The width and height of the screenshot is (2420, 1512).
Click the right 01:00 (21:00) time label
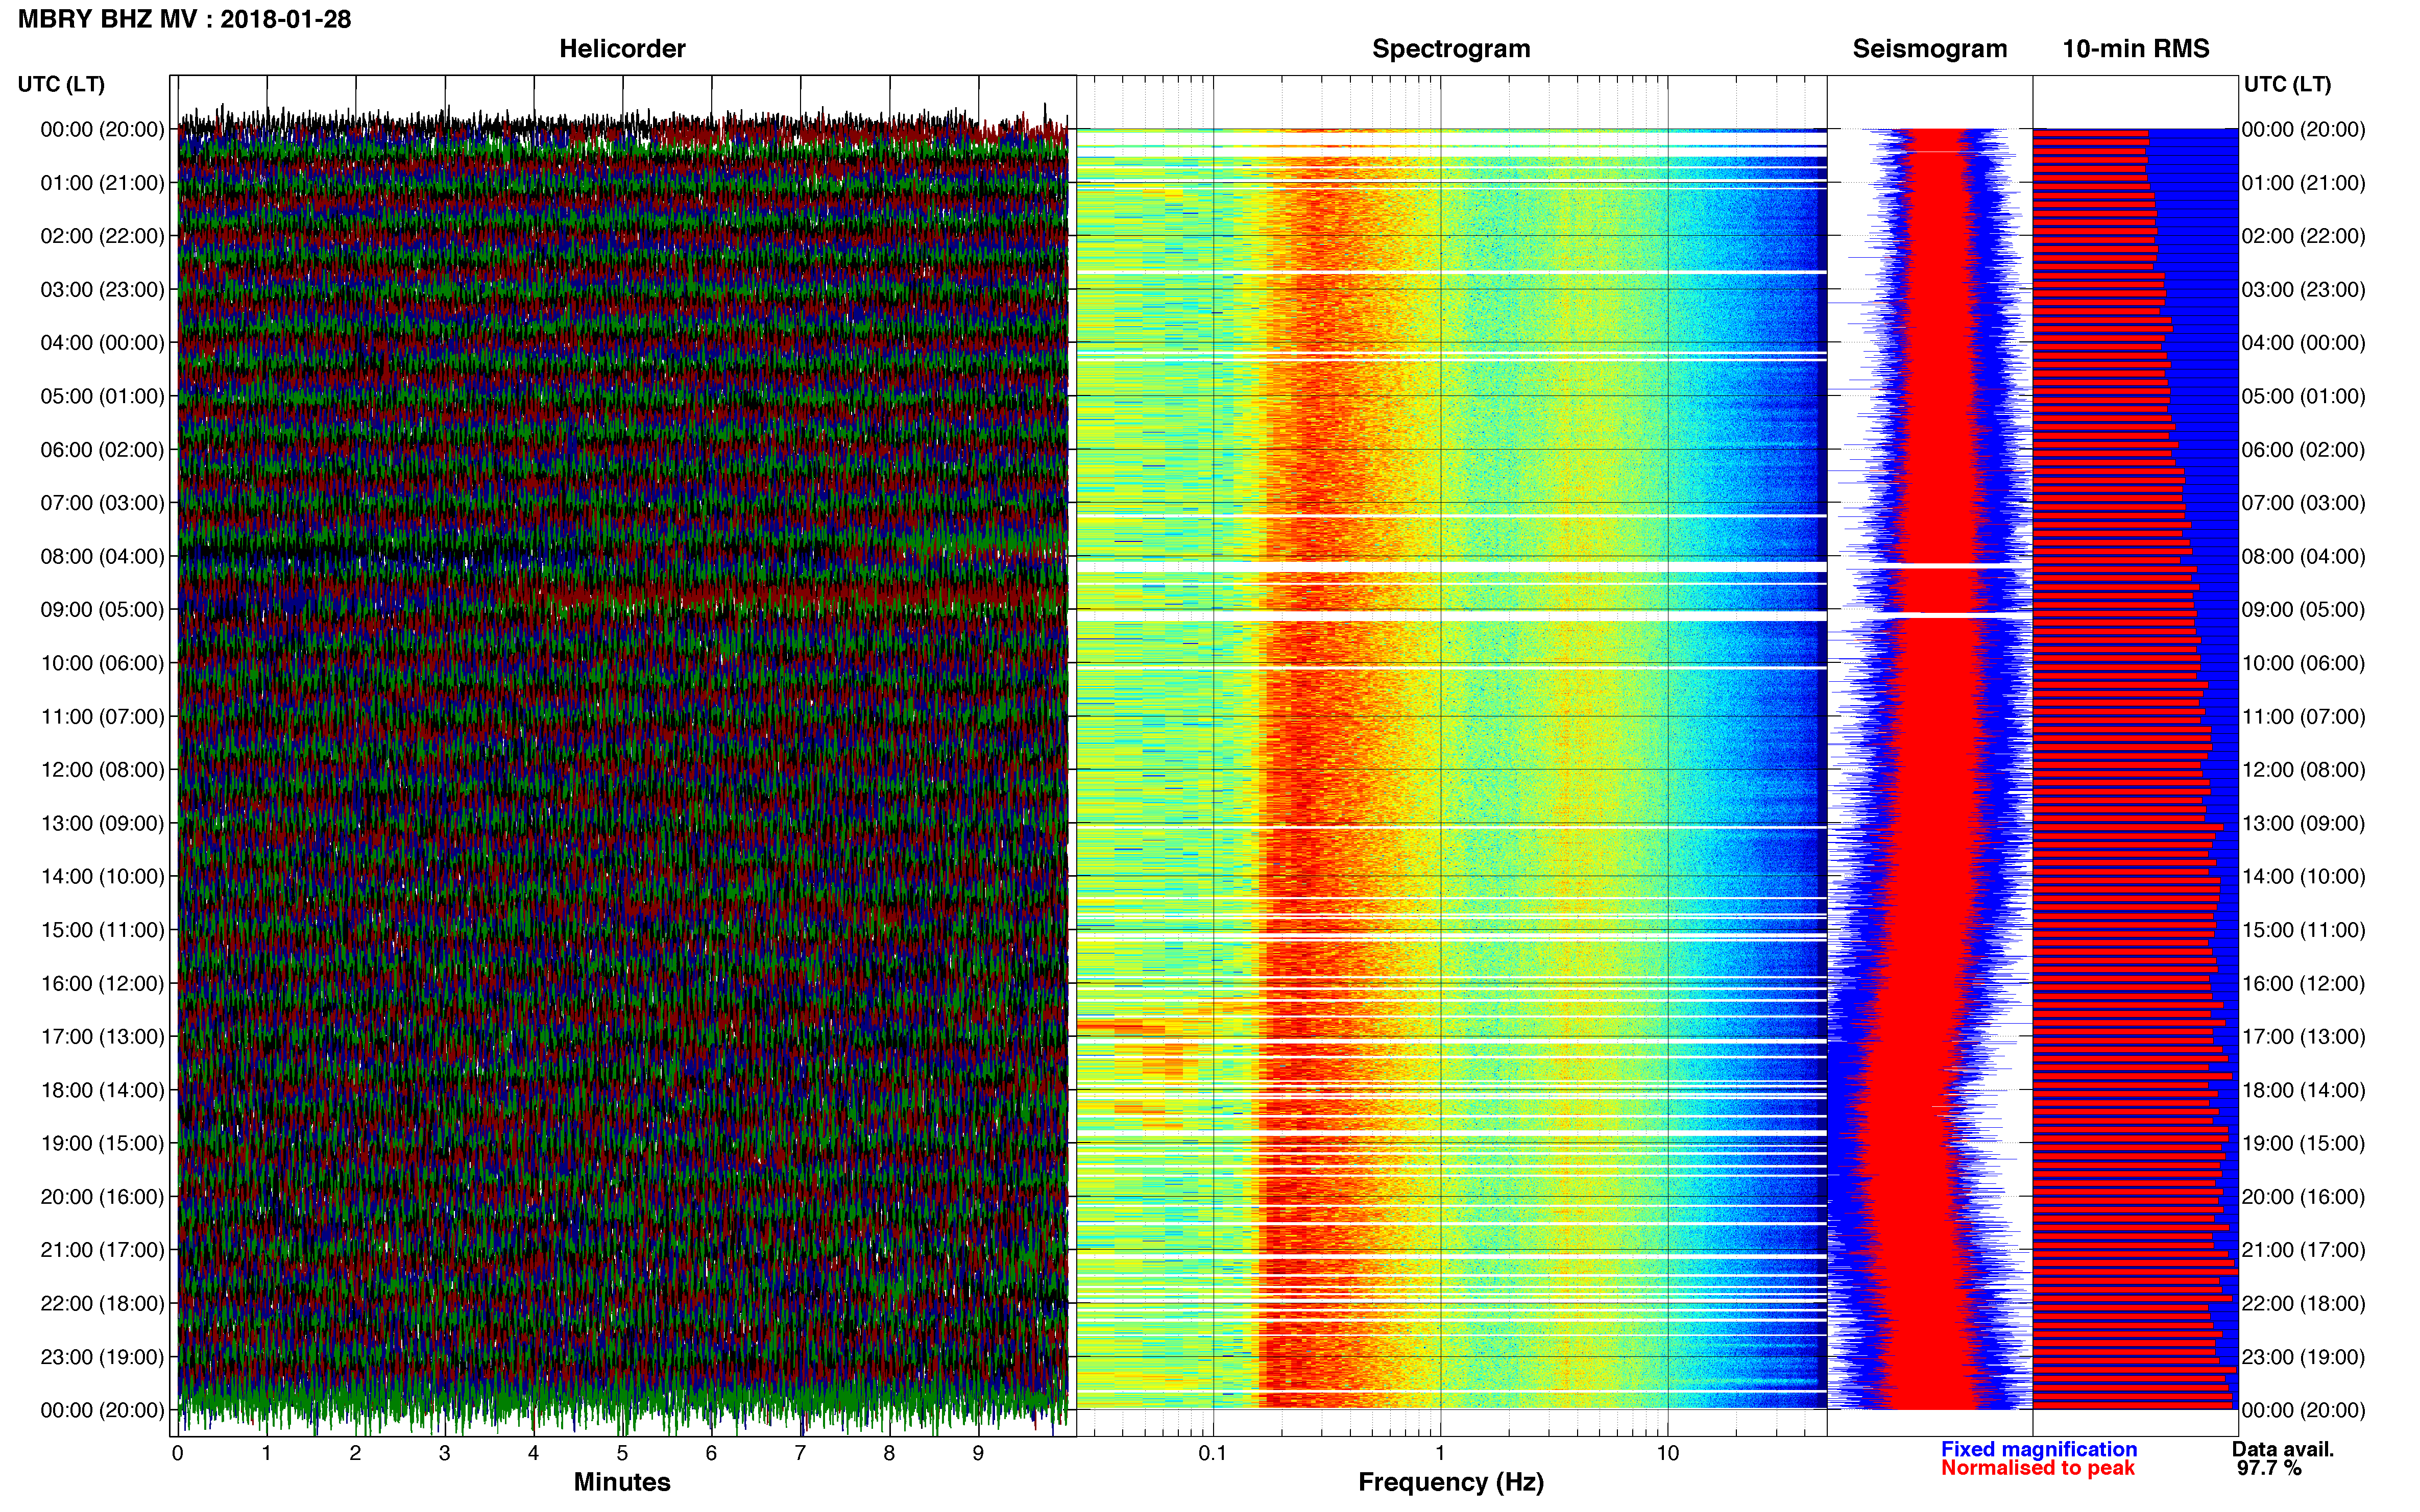[x=2304, y=183]
